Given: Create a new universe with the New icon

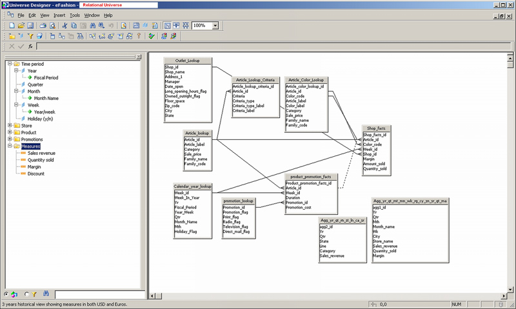Looking at the screenshot, I should 12,25.
